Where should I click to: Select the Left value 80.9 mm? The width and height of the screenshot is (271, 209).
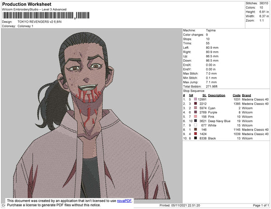[212, 48]
